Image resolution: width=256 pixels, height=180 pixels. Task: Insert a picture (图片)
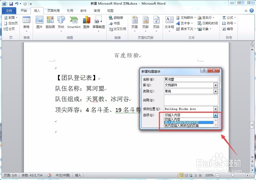click(x=39, y=22)
